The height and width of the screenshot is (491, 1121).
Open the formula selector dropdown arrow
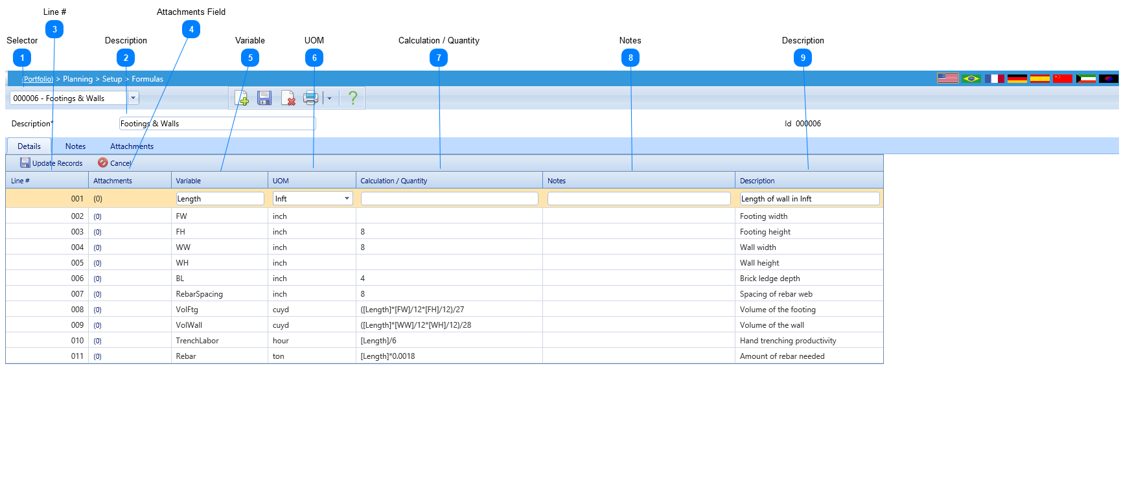133,98
